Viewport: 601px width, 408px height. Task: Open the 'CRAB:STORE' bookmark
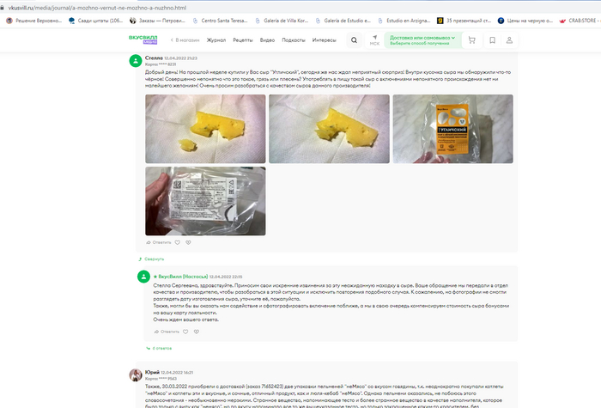pos(580,21)
